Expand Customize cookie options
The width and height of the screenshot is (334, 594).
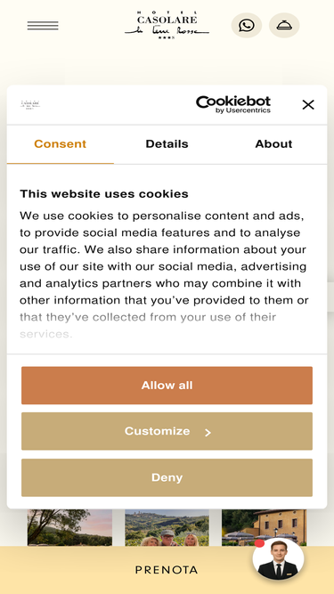[x=167, y=431]
